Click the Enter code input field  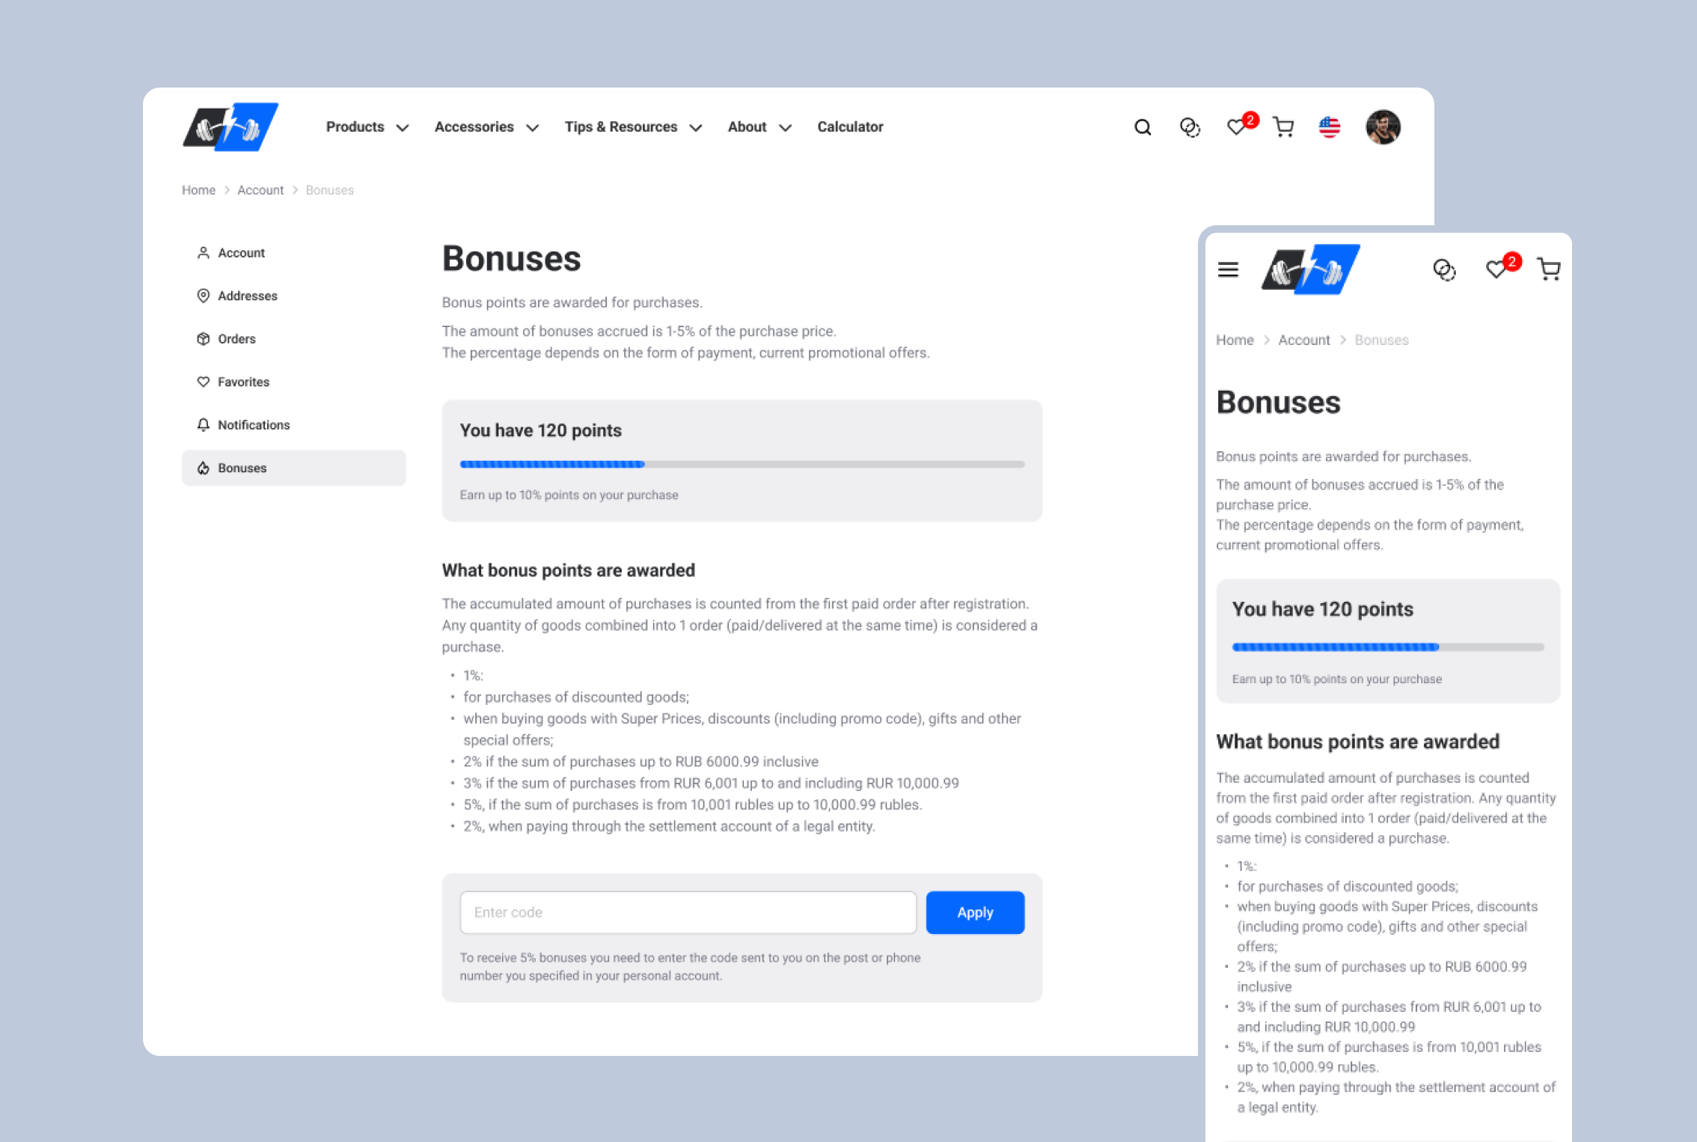[688, 912]
